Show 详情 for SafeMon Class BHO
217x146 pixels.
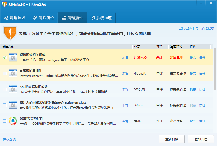click(x=125, y=105)
